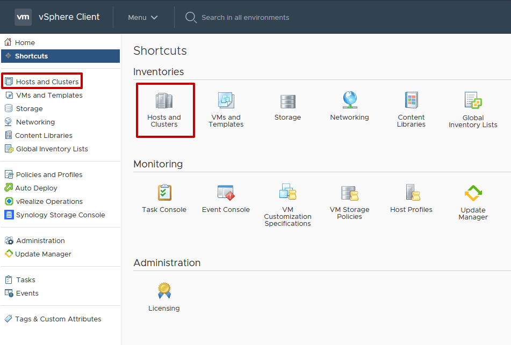Select Shortcuts in the sidebar
Image resolution: width=511 pixels, height=345 pixels.
click(x=31, y=55)
